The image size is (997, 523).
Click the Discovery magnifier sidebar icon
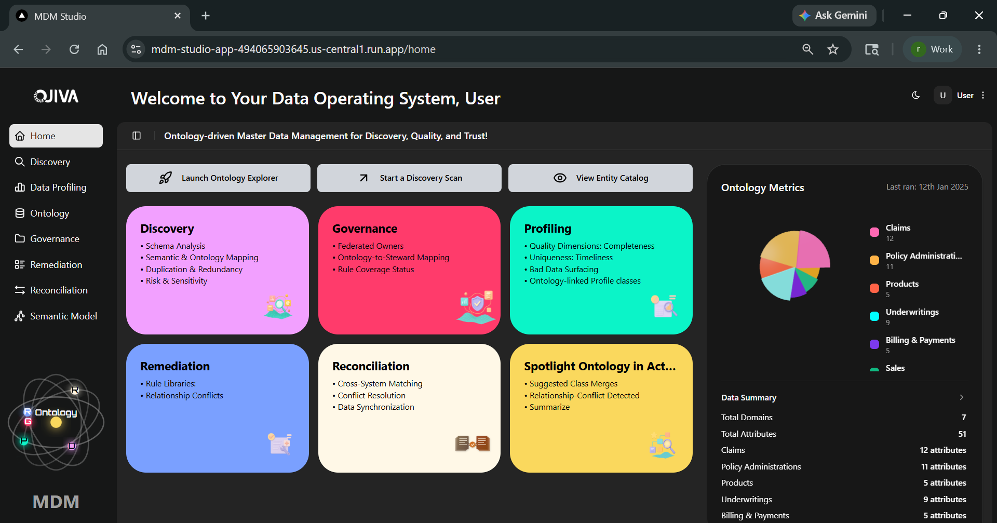20,162
